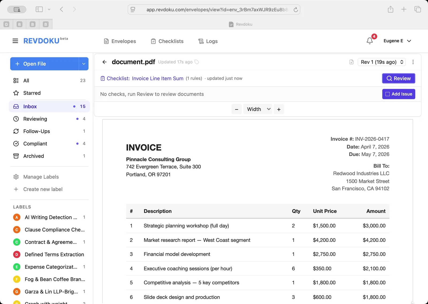
Task: Click the Review button
Action: click(398, 78)
